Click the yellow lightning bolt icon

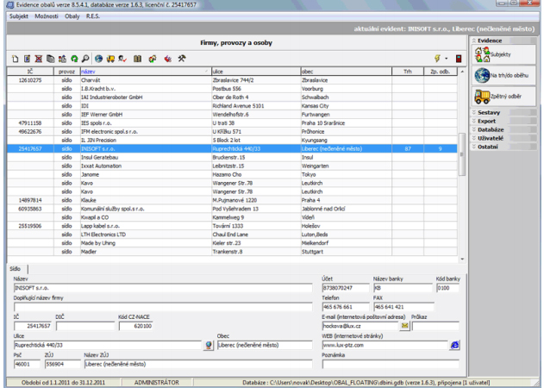click(x=437, y=59)
